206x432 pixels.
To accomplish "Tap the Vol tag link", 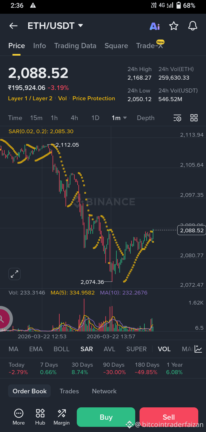I will 62,98.
